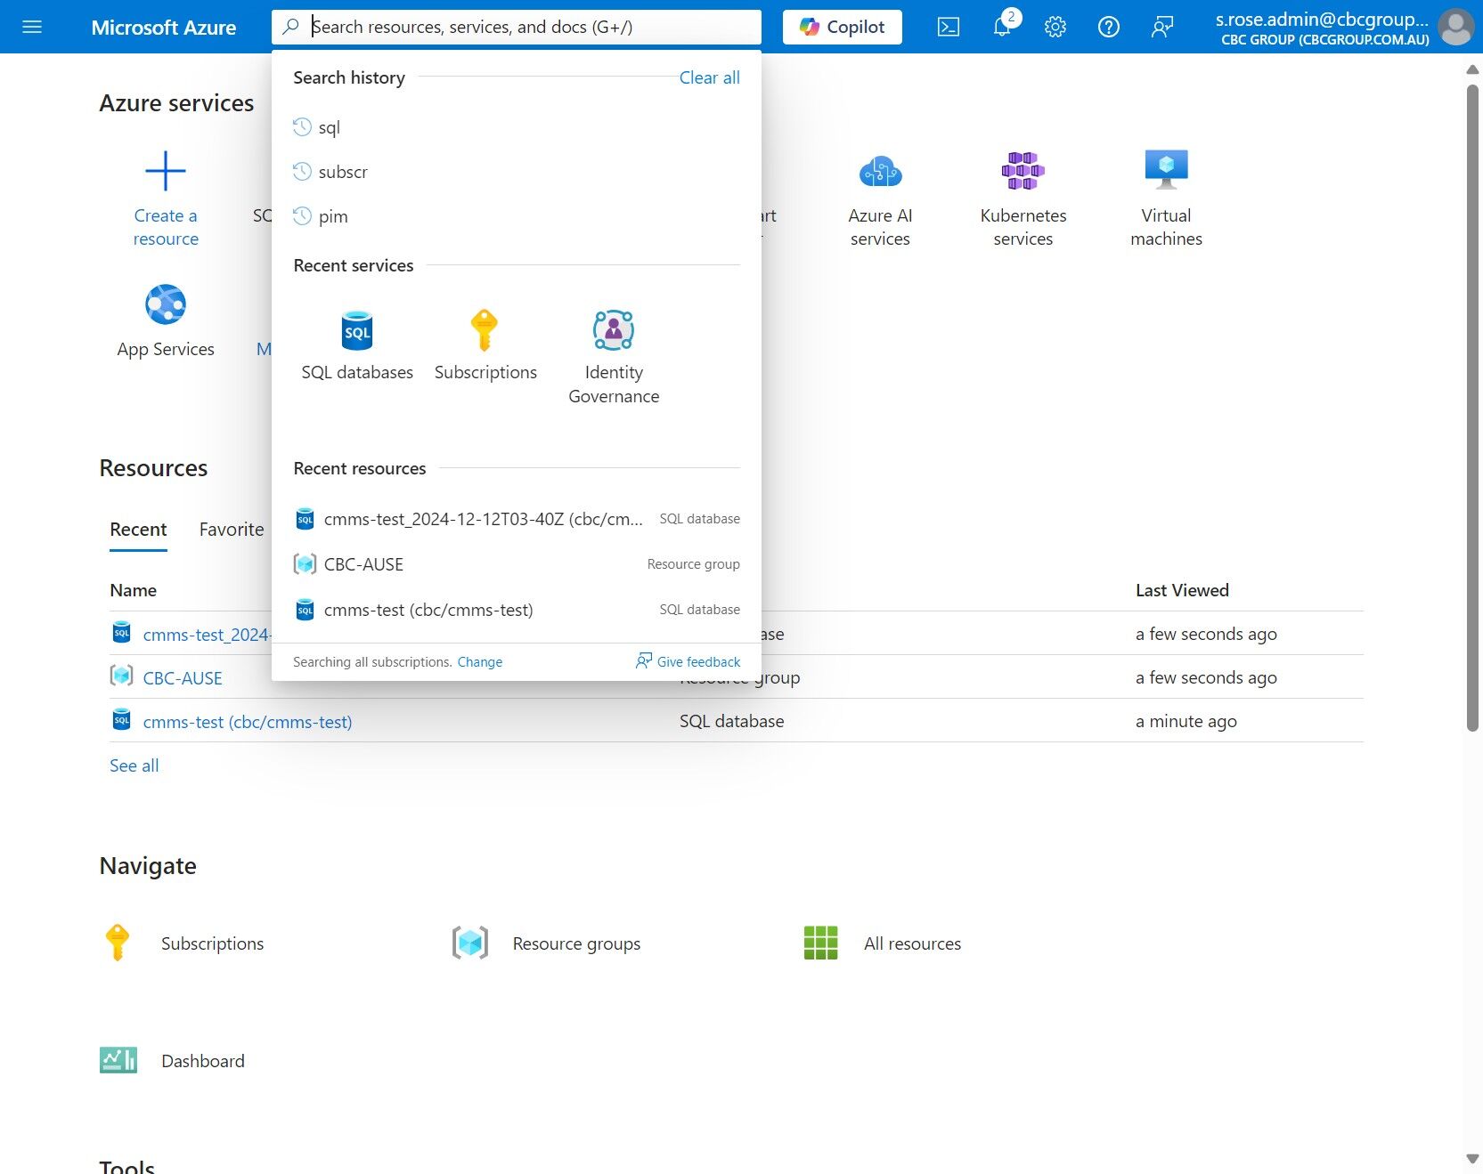Screen dimensions: 1483x1174
Task: Open CBC-AUSE link in Resources table
Action: tap(183, 678)
